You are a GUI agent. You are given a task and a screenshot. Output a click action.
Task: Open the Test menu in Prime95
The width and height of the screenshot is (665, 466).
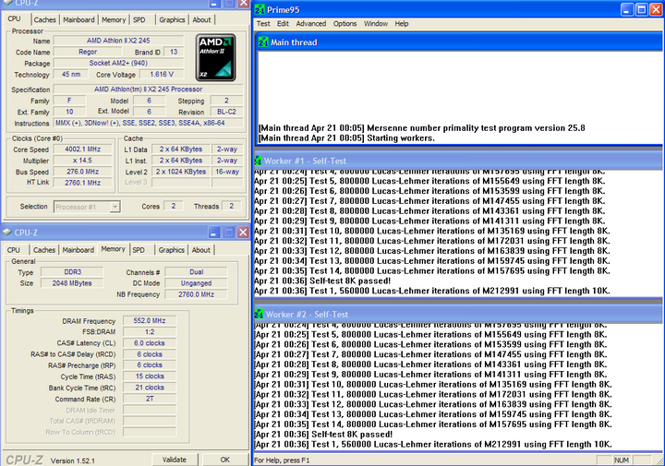click(263, 24)
